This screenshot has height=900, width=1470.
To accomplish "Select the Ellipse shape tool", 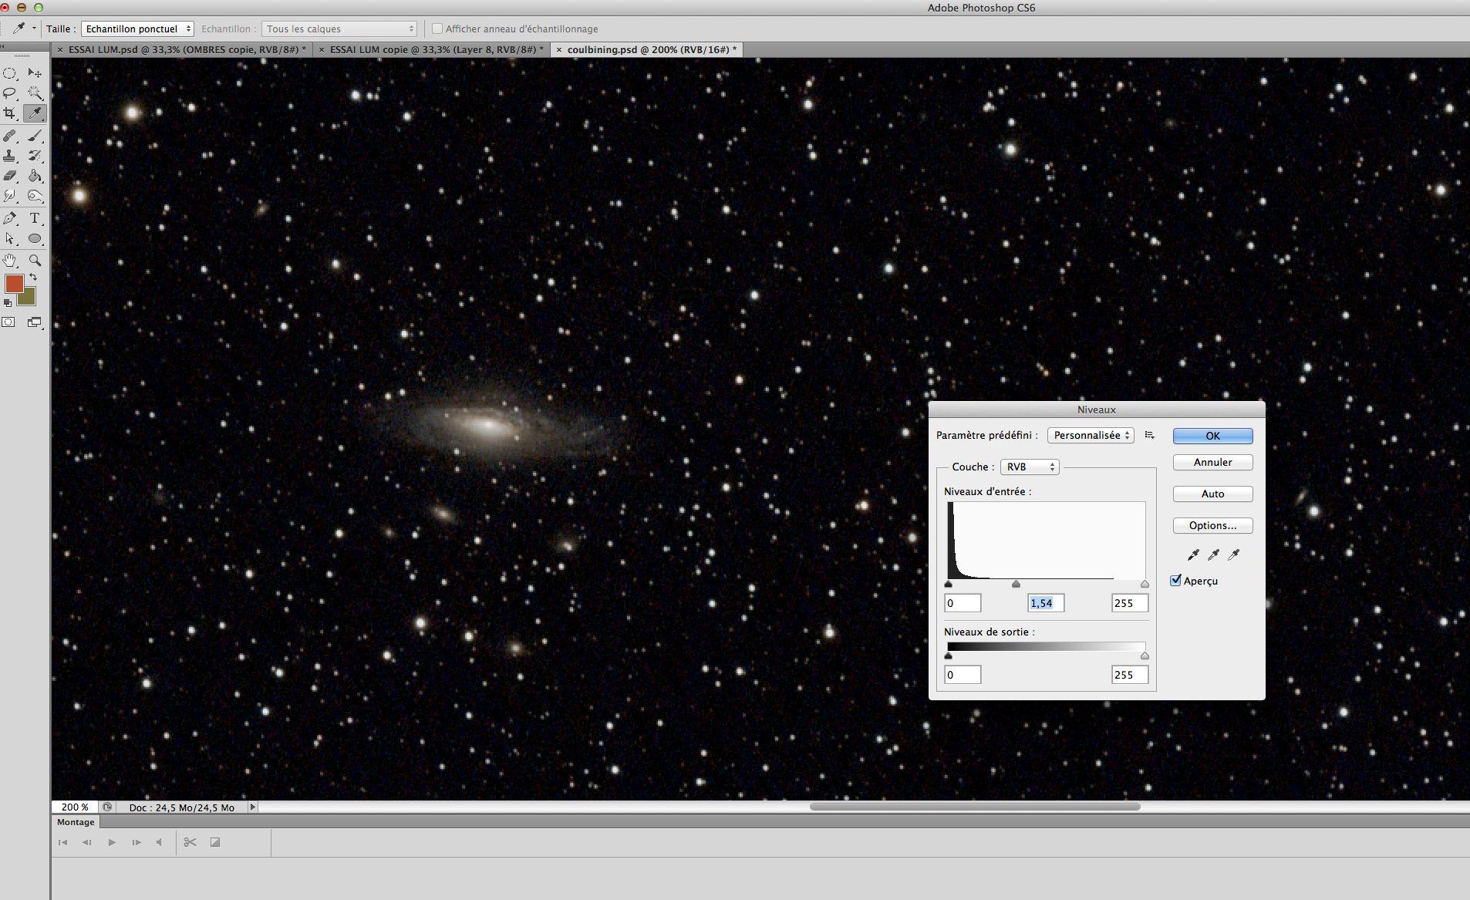I will (x=35, y=239).
